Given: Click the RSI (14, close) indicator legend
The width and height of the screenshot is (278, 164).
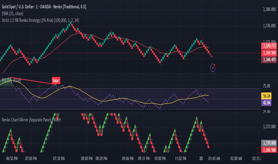Looking at the screenshot, I should pyautogui.click(x=11, y=80).
